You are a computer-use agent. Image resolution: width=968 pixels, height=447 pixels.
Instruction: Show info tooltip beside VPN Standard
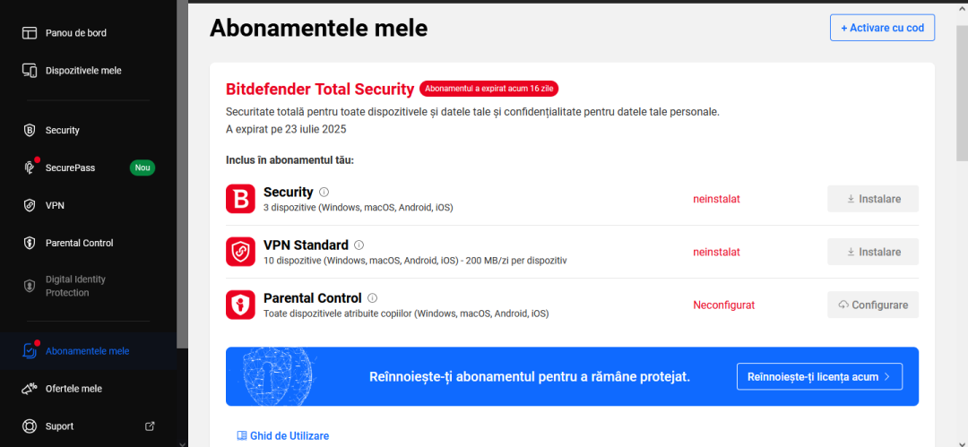coord(359,245)
